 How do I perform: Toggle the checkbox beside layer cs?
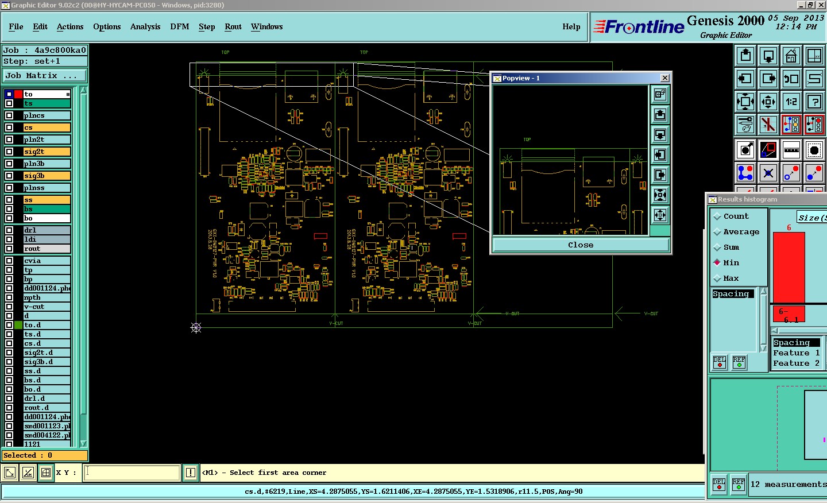point(9,127)
